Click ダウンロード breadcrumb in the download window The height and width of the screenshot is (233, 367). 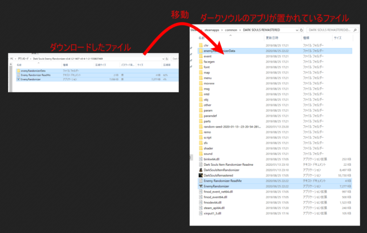(23, 59)
